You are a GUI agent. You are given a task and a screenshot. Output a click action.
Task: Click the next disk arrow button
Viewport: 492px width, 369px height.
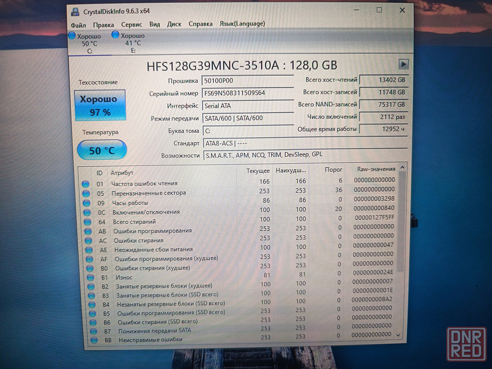(x=403, y=64)
